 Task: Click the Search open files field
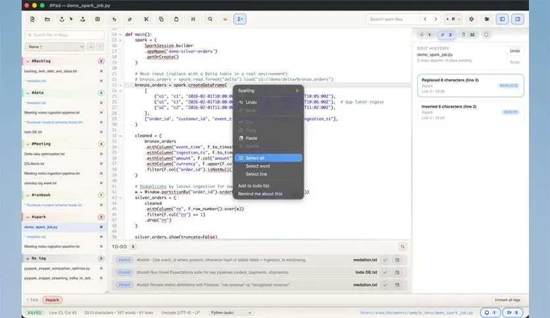392,19
